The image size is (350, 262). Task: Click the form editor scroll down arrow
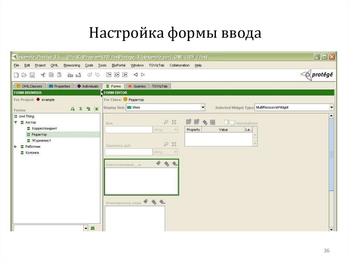tap(332, 229)
